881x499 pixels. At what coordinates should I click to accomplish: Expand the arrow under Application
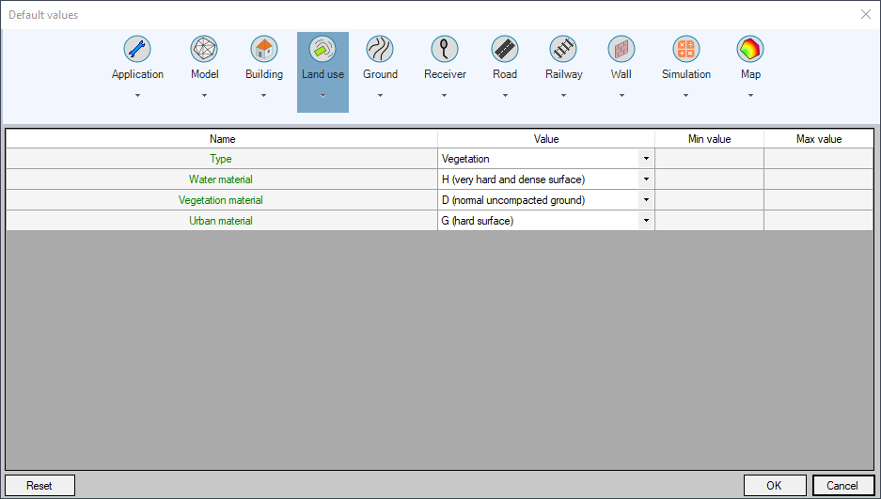pos(137,96)
